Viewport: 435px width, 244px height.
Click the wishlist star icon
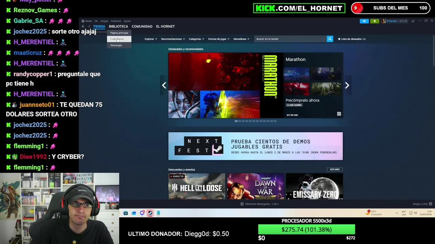click(339, 39)
